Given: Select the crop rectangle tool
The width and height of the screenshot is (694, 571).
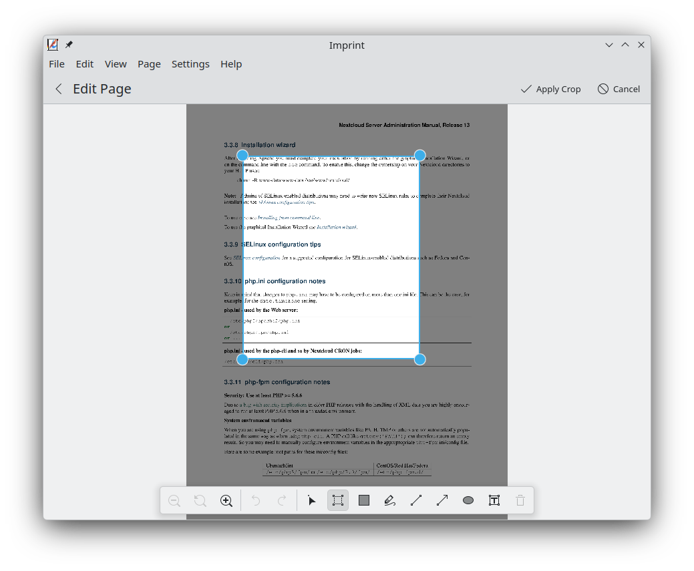Looking at the screenshot, I should click(x=338, y=501).
